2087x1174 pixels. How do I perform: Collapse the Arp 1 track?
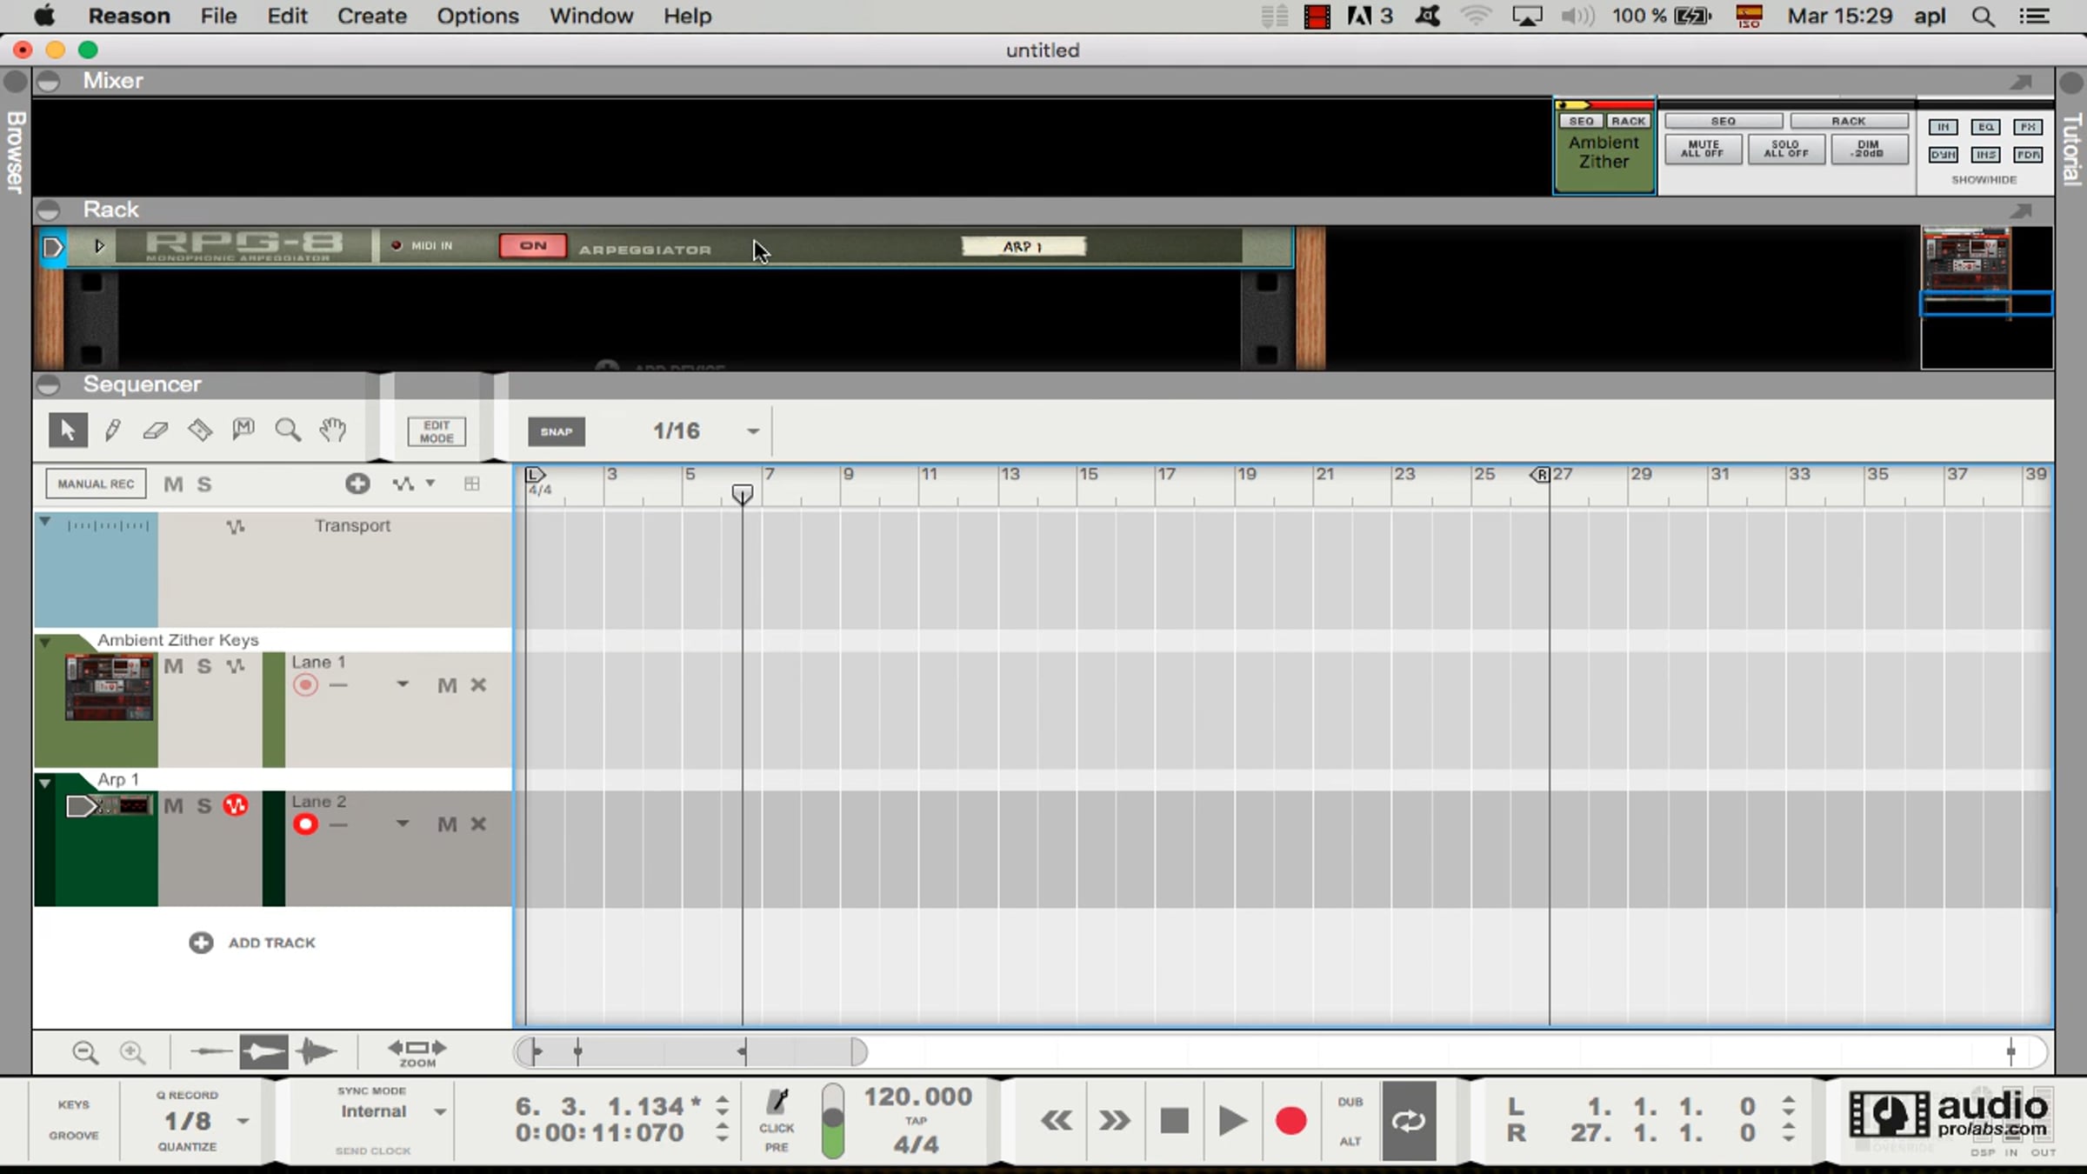(x=45, y=783)
